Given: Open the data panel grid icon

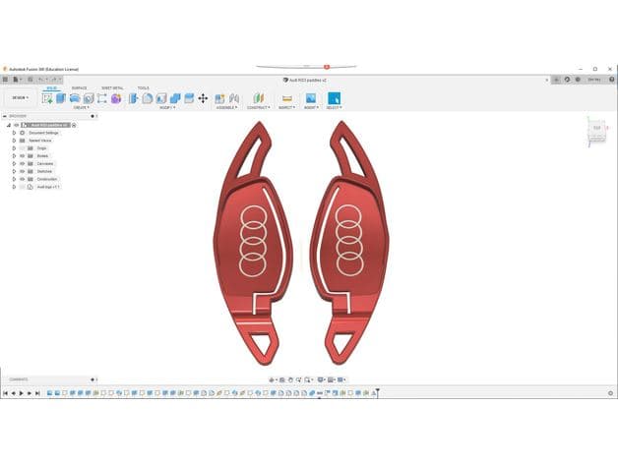Looking at the screenshot, I should coord(5,80).
